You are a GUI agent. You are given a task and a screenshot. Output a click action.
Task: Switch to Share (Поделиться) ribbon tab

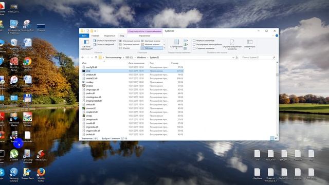(x=109, y=35)
